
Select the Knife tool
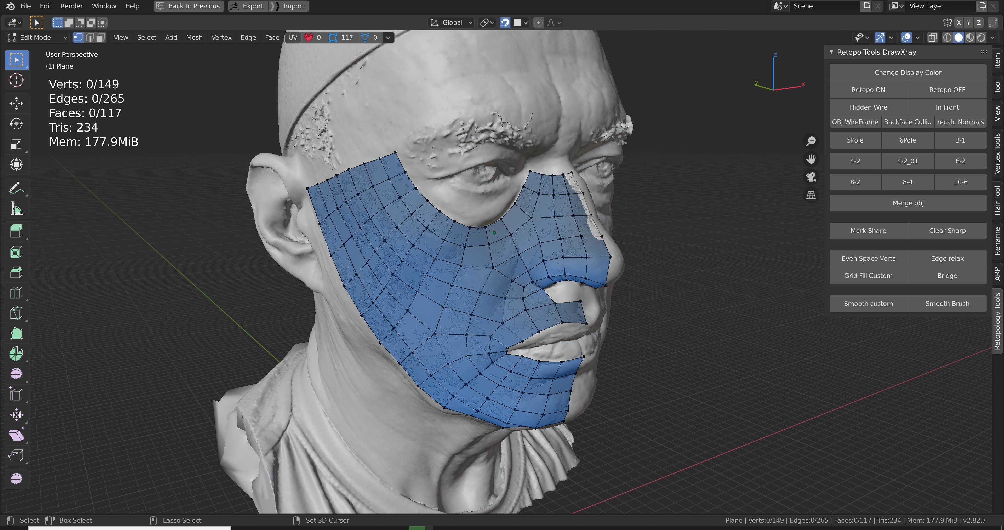click(16, 313)
